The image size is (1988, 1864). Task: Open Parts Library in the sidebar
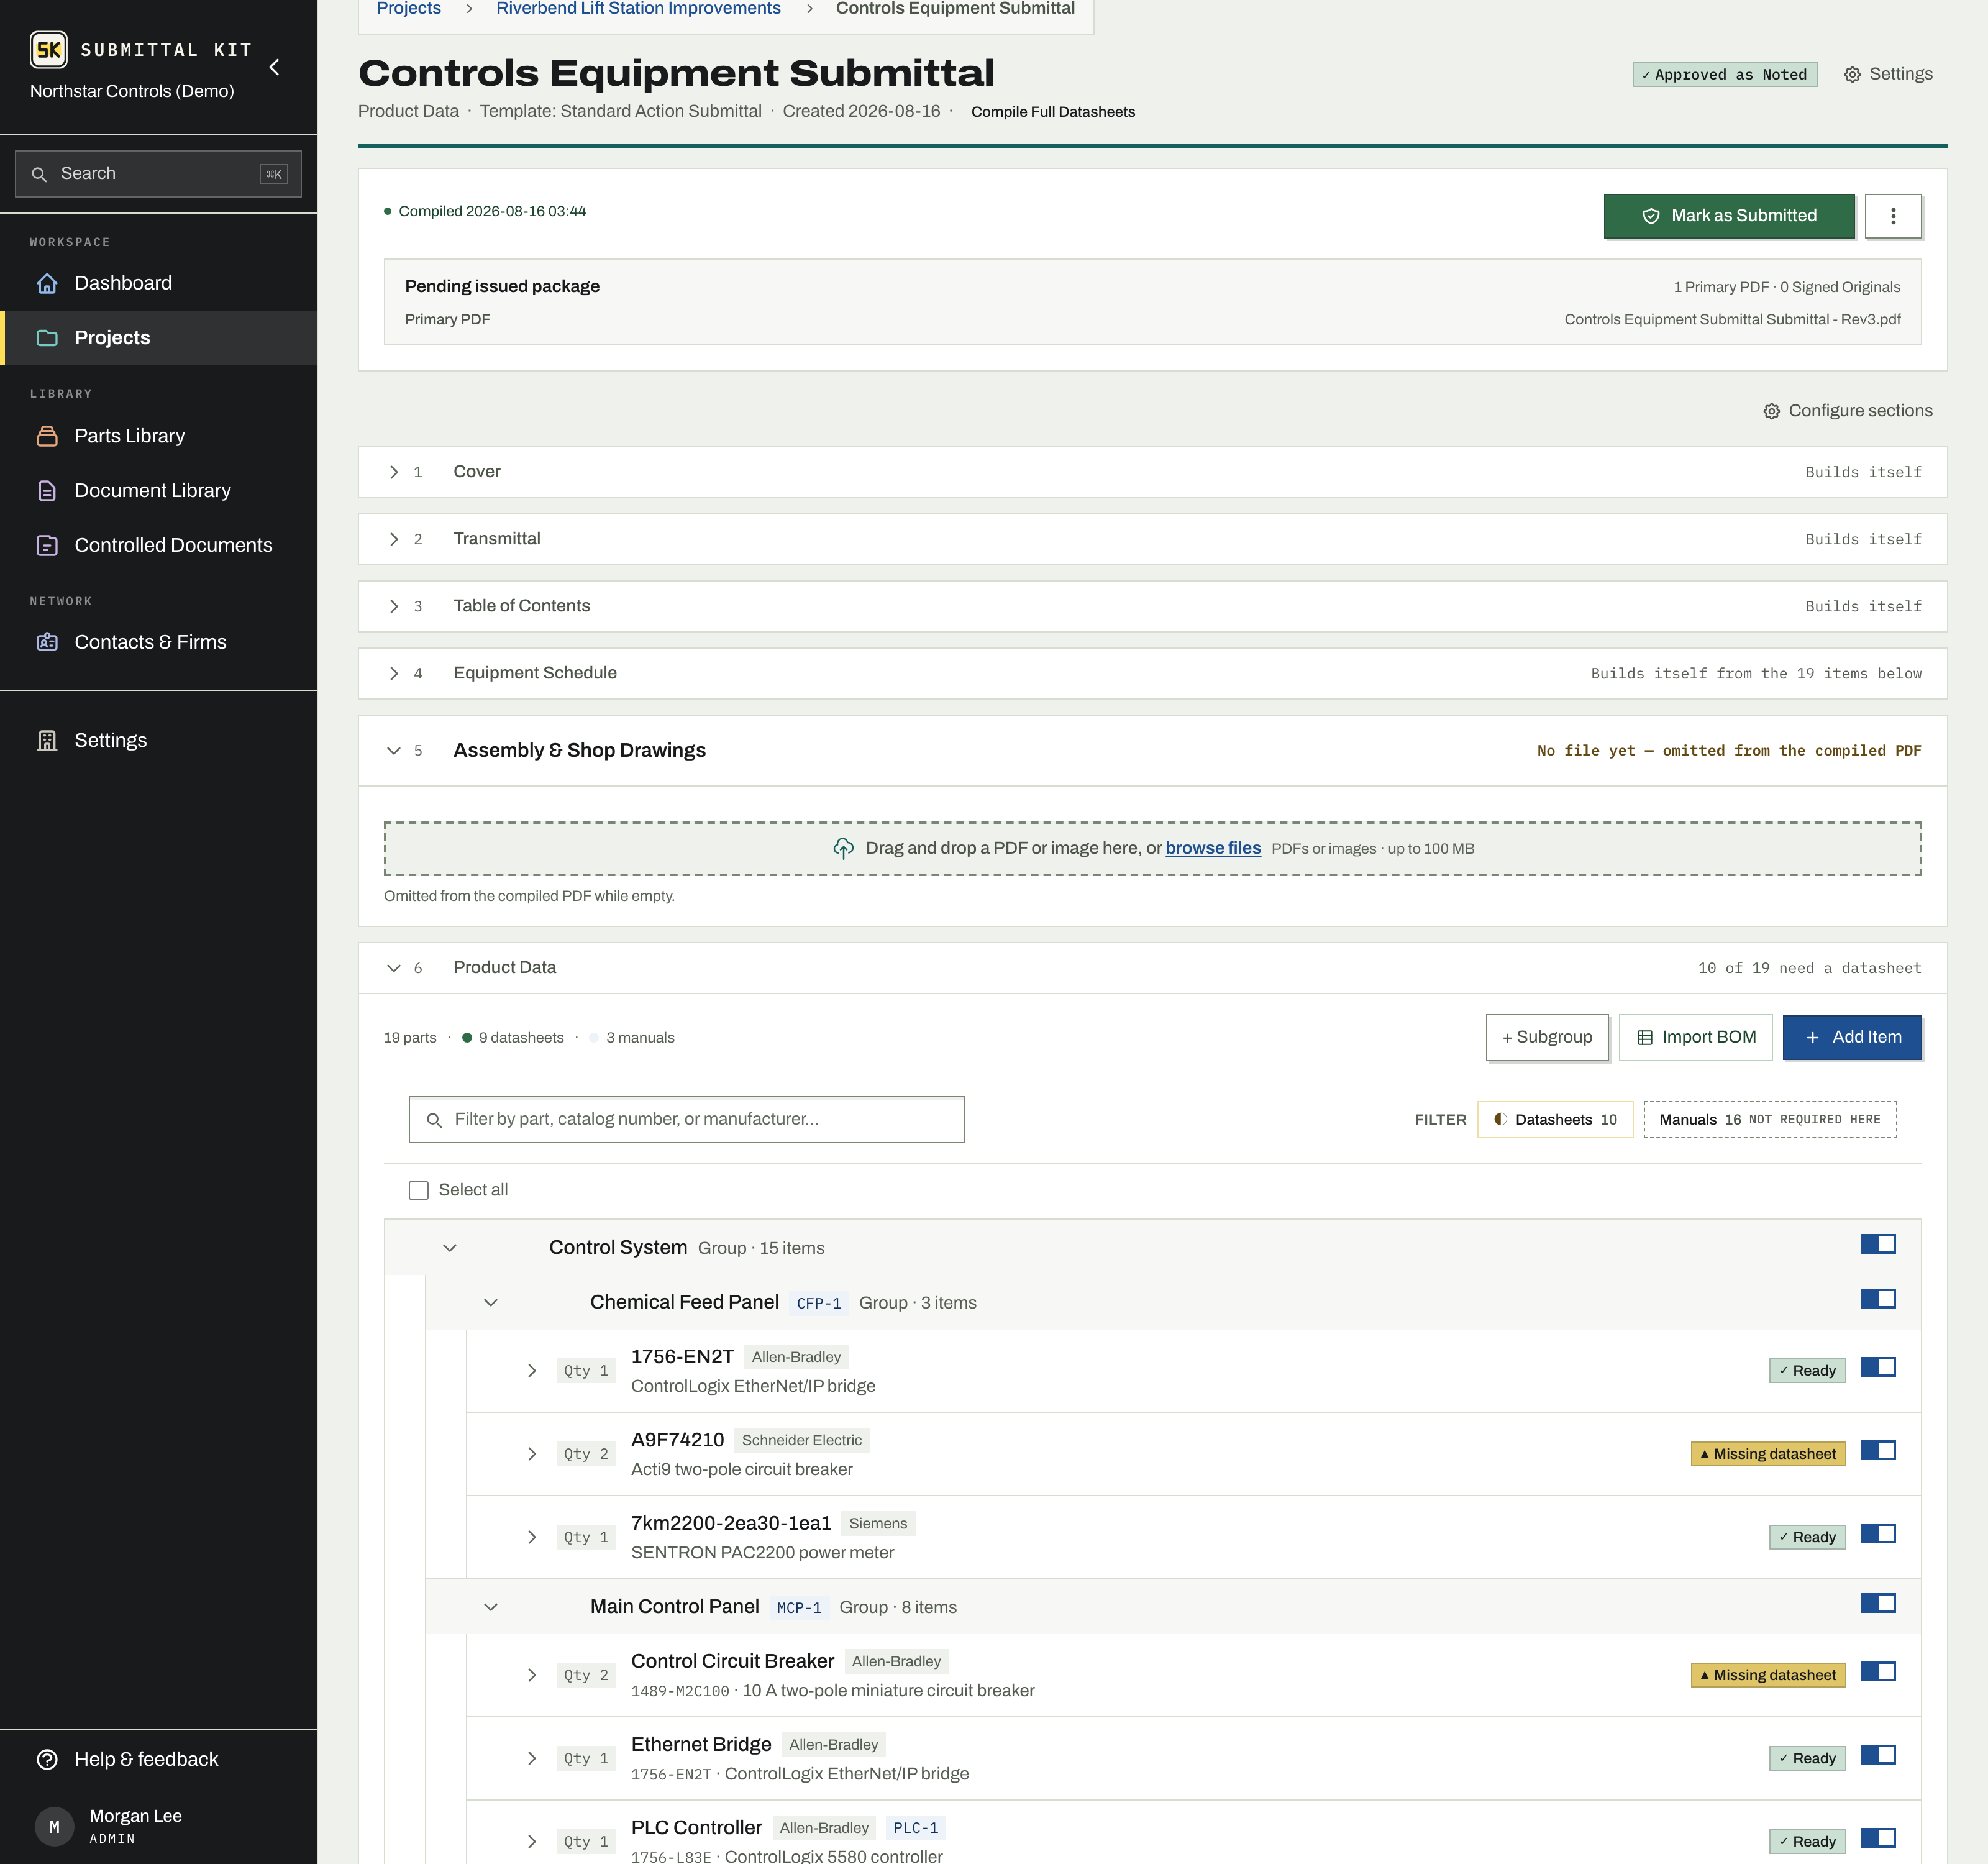[158, 436]
